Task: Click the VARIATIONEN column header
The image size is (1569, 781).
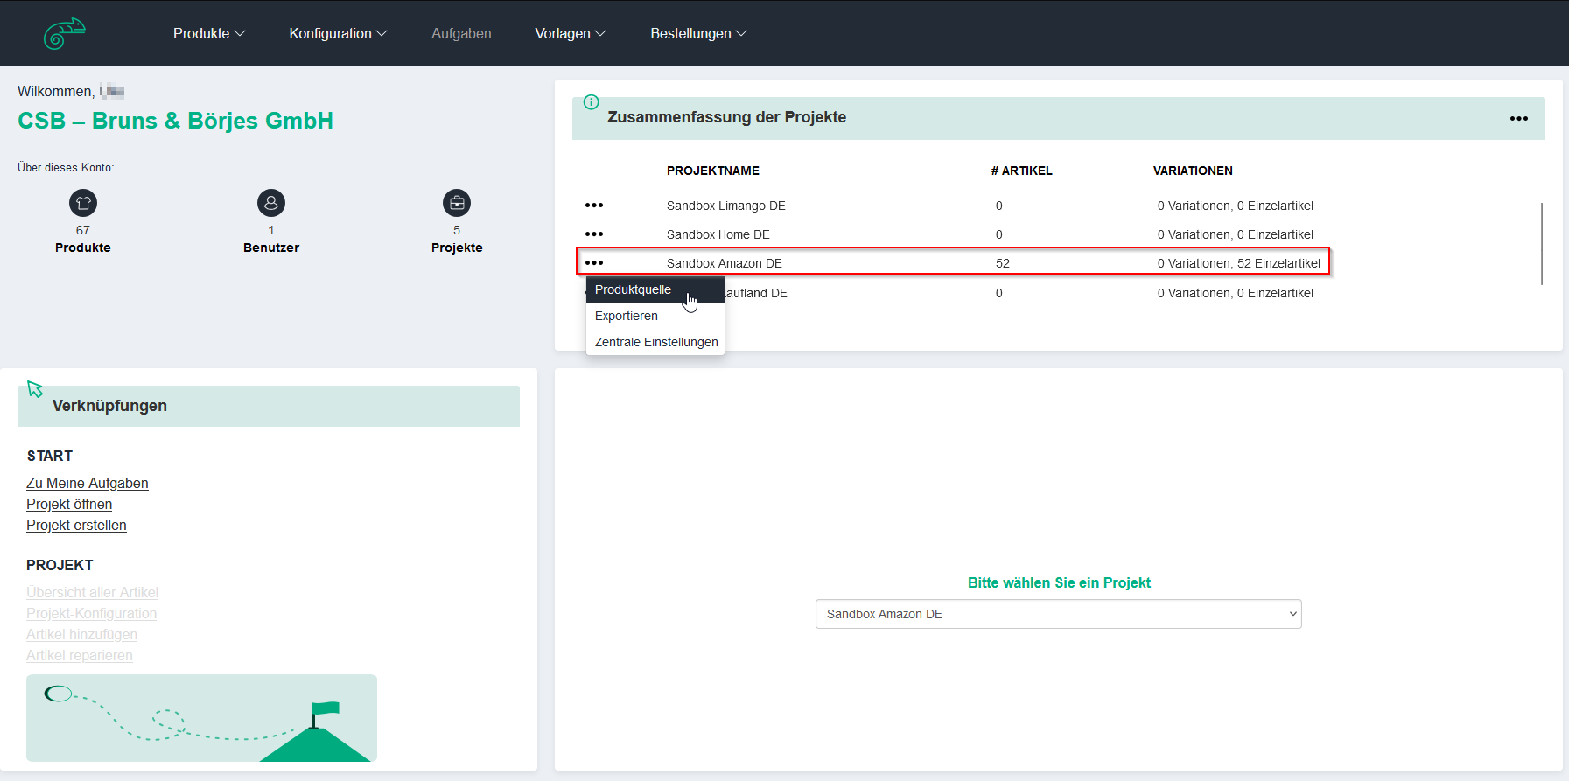Action: 1193,171
